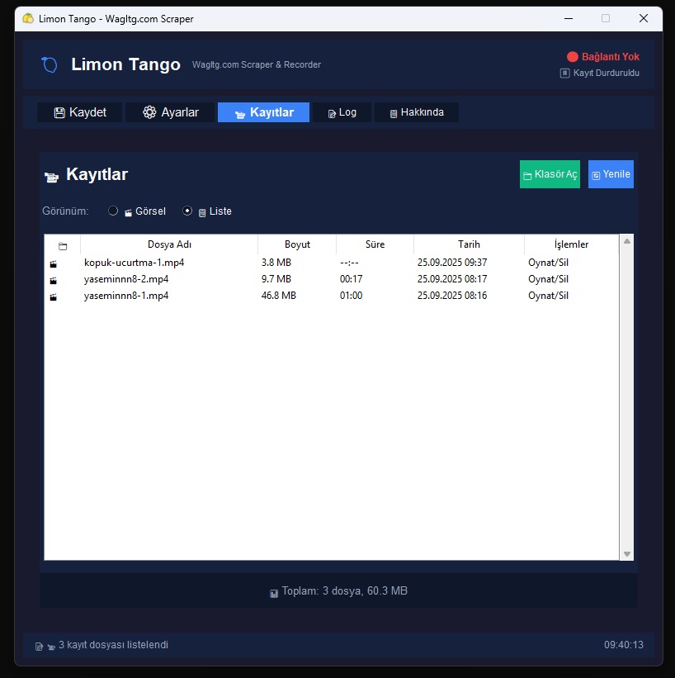Open the Ayarlar tab

pyautogui.click(x=169, y=112)
